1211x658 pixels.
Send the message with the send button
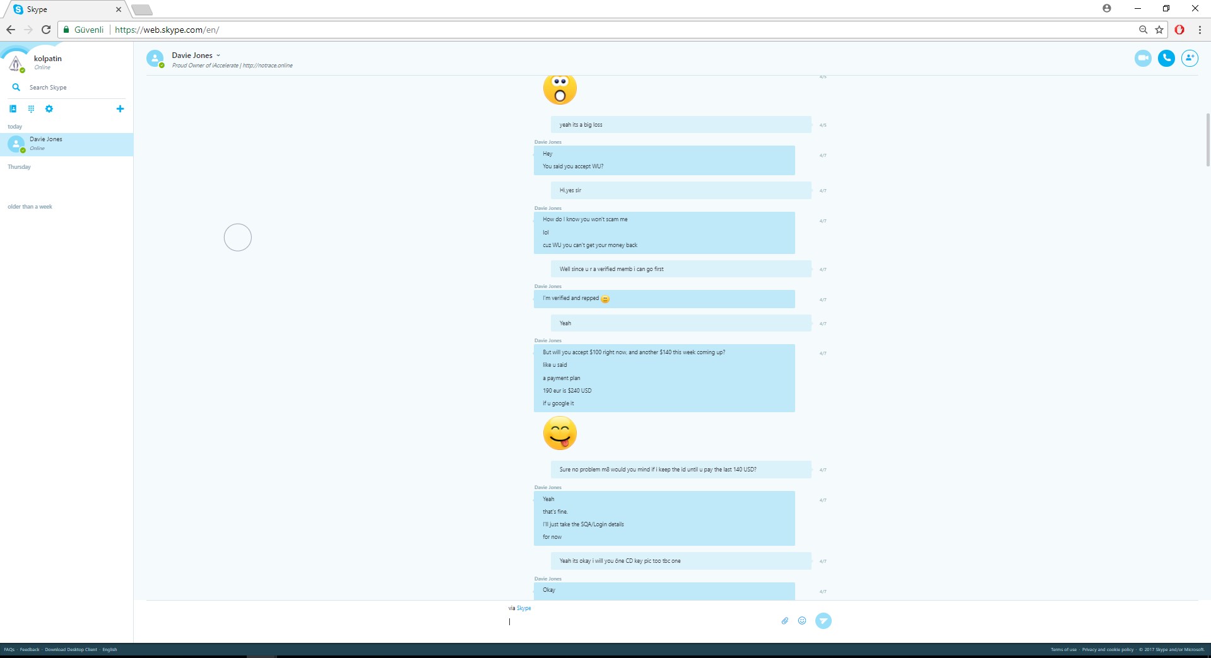pyautogui.click(x=824, y=621)
